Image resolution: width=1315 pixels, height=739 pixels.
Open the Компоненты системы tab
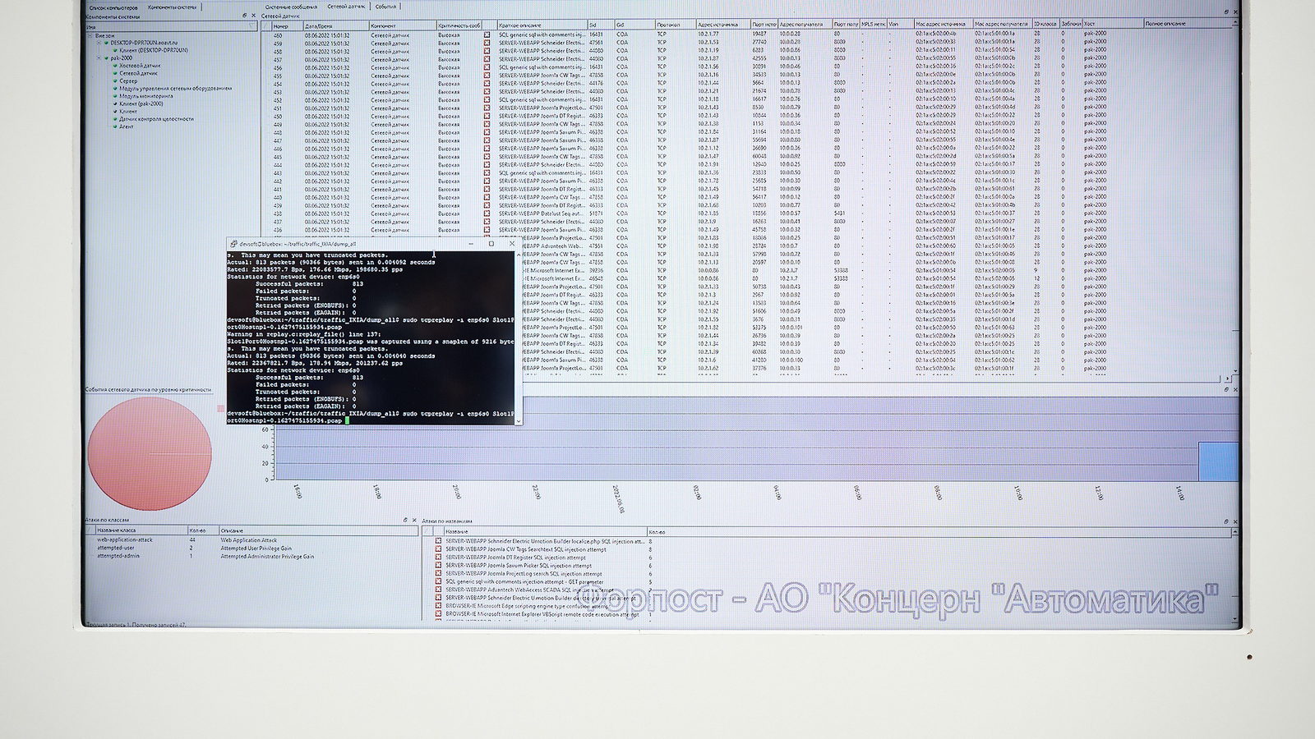(172, 7)
